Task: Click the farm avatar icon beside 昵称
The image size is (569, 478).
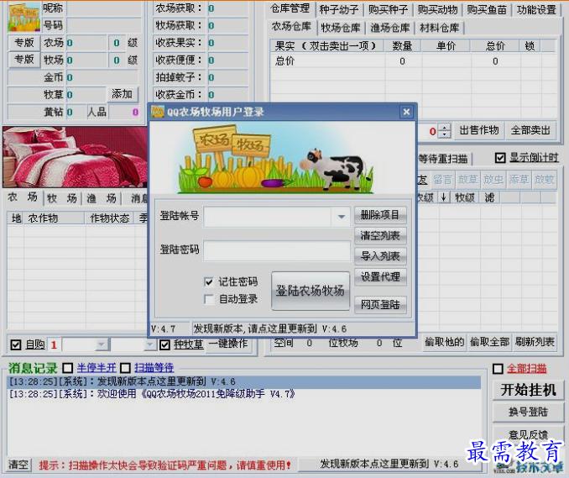Action: click(24, 17)
